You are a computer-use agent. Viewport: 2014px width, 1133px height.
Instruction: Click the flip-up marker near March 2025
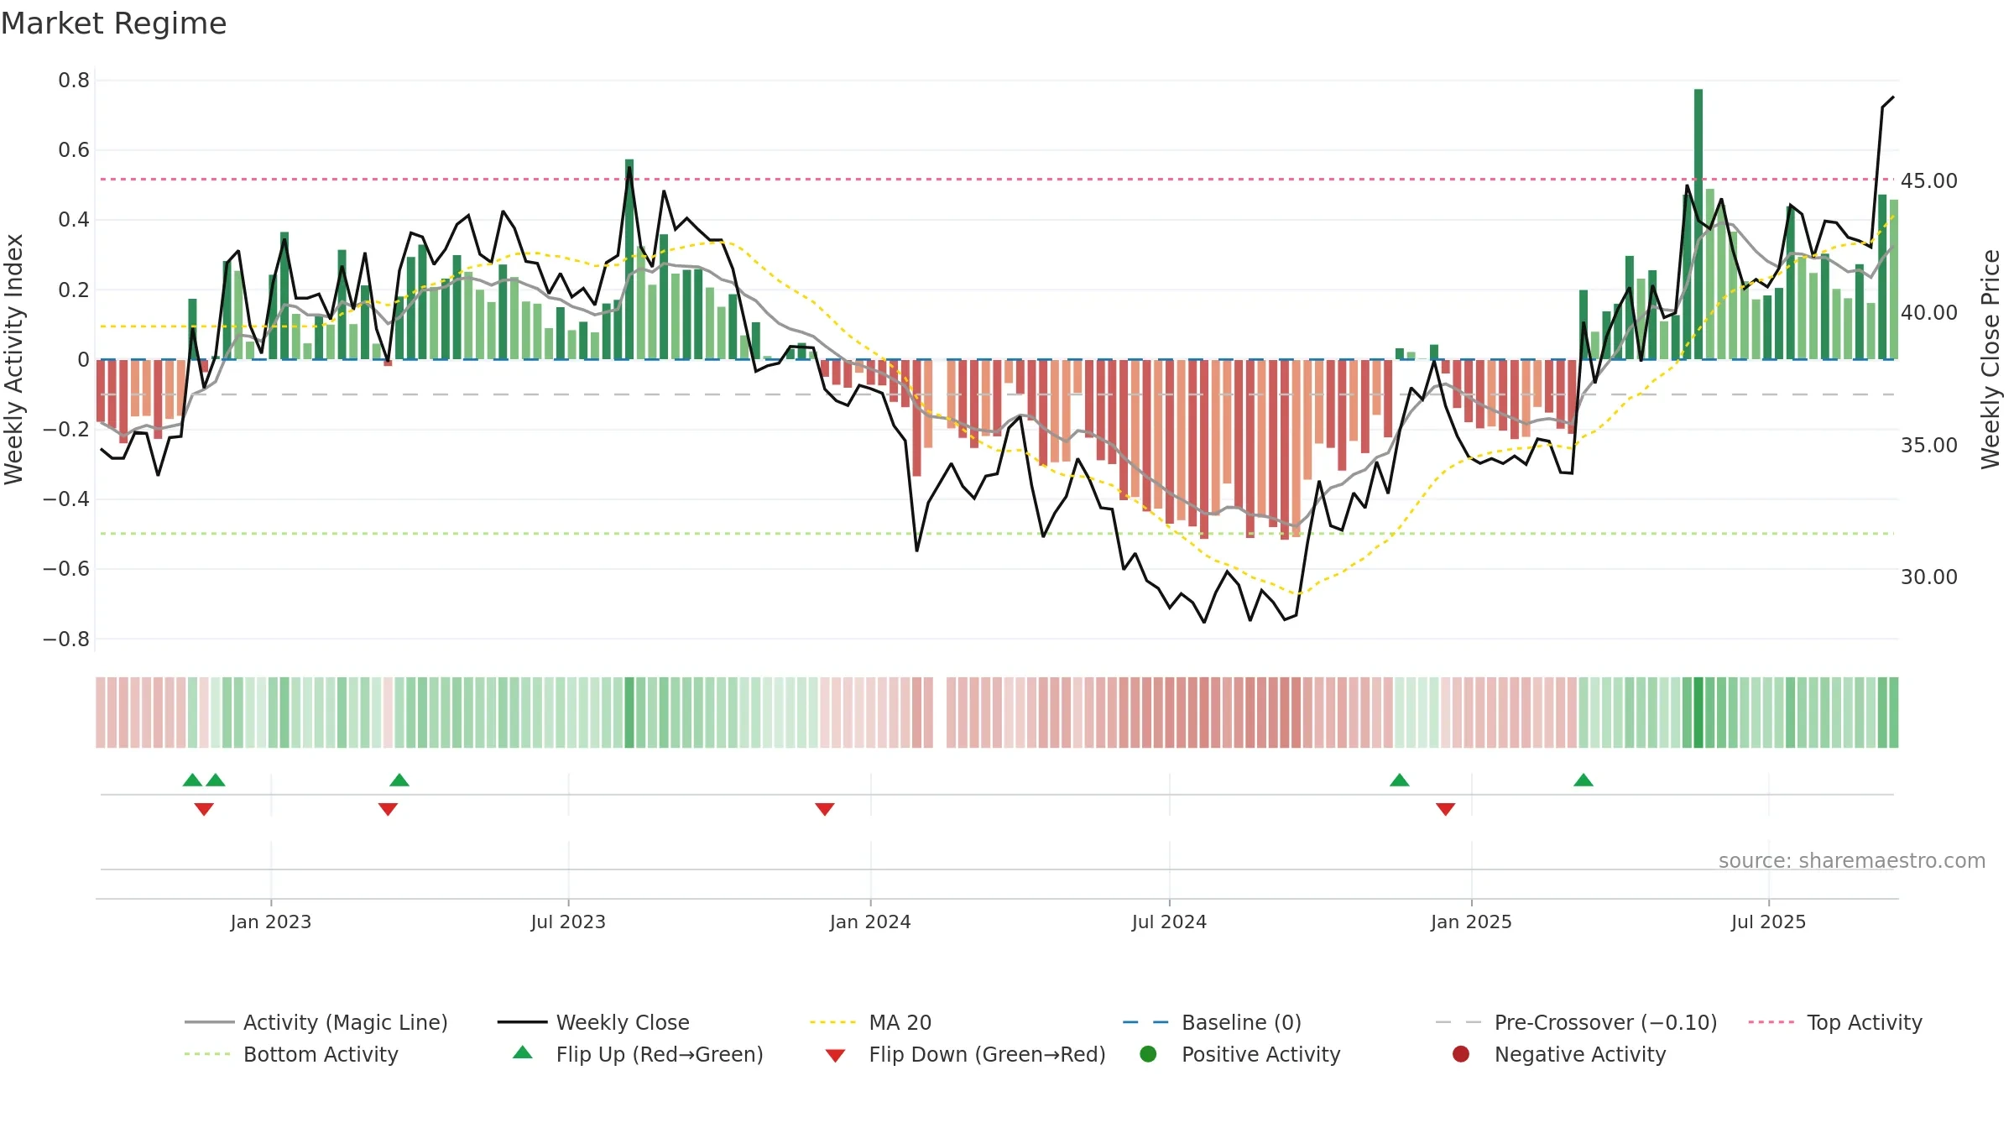point(1584,781)
